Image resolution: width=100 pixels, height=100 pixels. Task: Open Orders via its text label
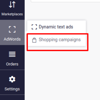(12, 64)
